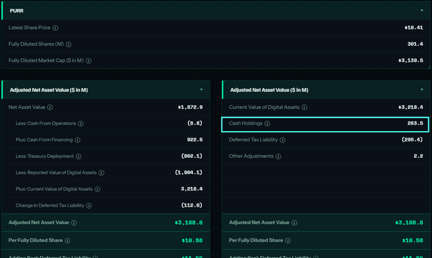Viewport: 432px width, 258px height.
Task: Click the 'Cash Holdings' label
Action: [x=246, y=123]
